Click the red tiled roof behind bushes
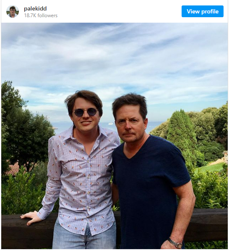229x250 pixels. pos(13,169)
